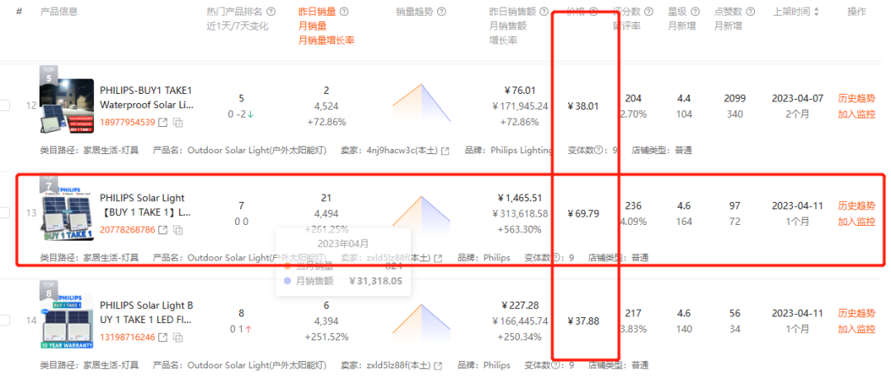Screen dimensions: 891x384
Task: Click the 月销量增长率 sort label in header
Action: [x=327, y=40]
